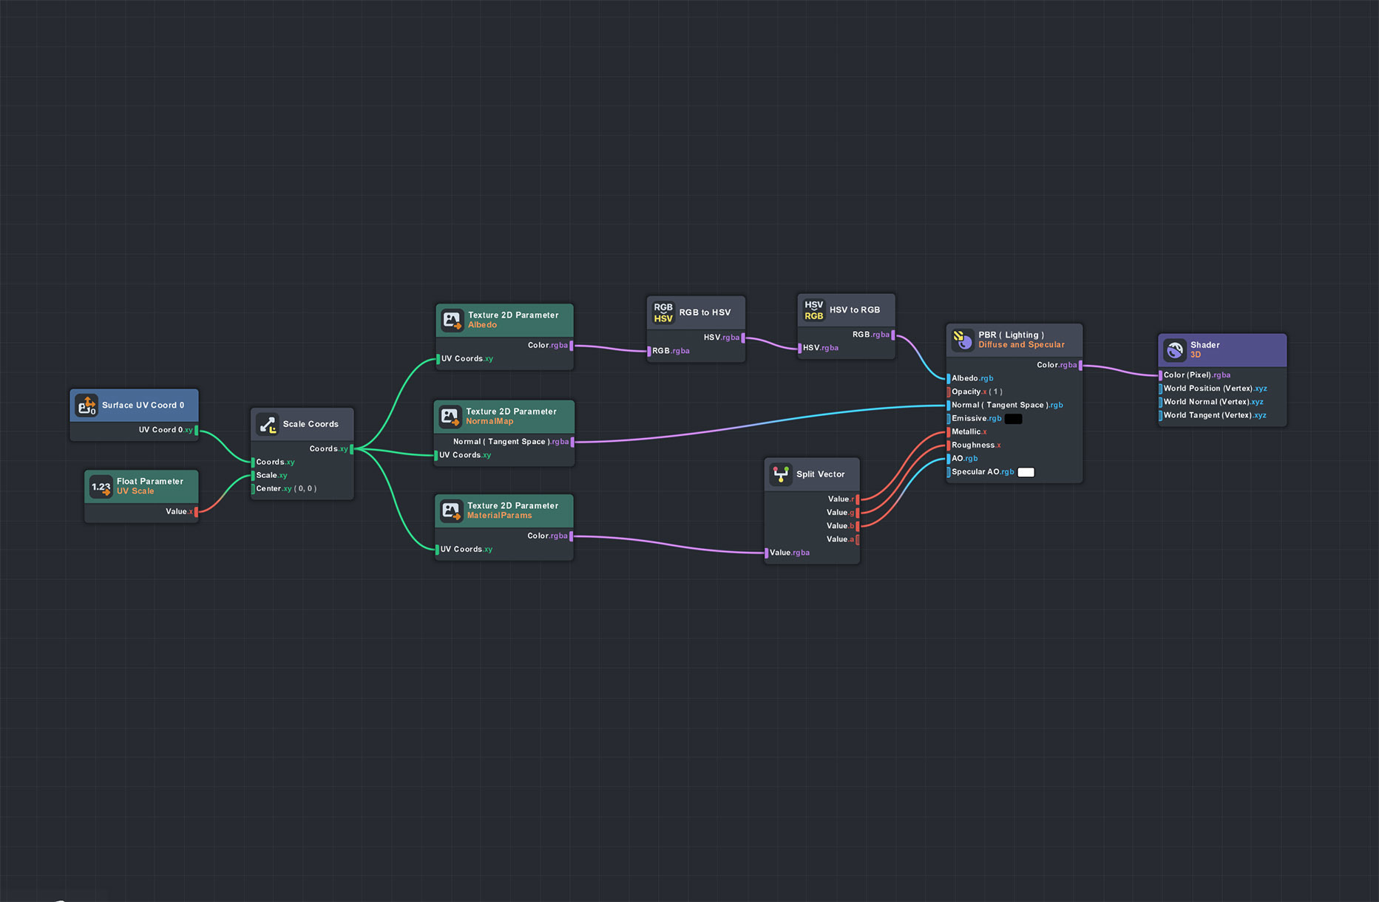This screenshot has width=1379, height=902.
Task: Click World Position (Vertex) input on Shader
Action: [1161, 389]
